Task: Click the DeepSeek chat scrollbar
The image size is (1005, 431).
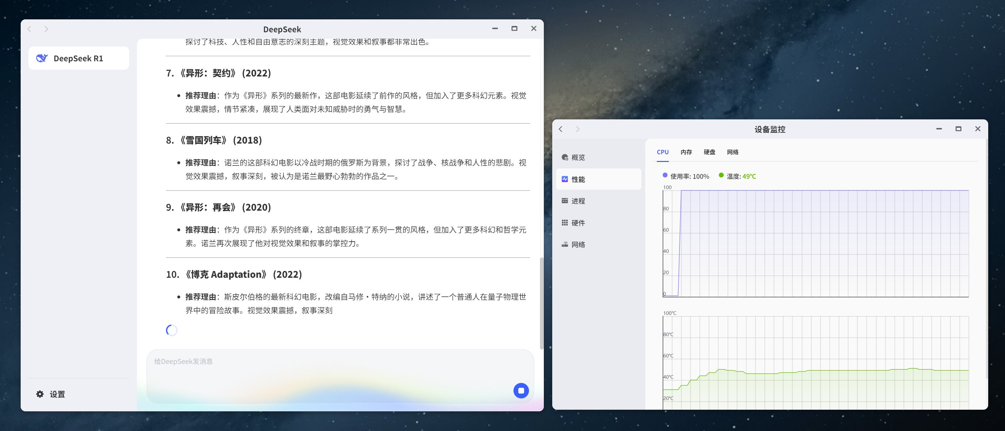Action: [x=541, y=303]
